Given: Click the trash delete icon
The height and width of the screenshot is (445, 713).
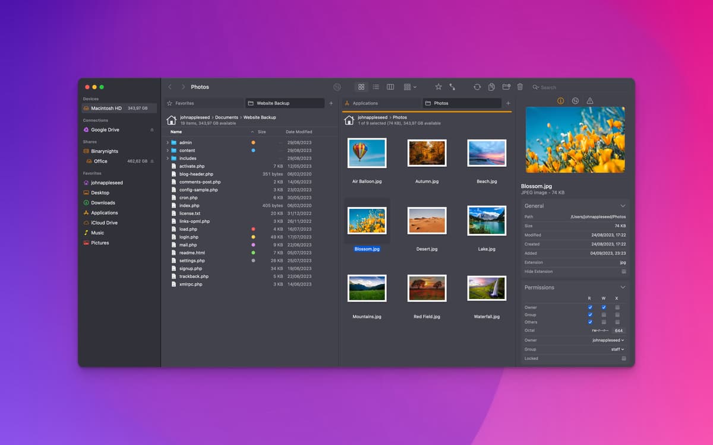Looking at the screenshot, I should [x=520, y=87].
